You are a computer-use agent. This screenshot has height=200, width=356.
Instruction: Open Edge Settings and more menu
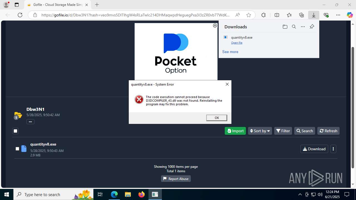338,15
